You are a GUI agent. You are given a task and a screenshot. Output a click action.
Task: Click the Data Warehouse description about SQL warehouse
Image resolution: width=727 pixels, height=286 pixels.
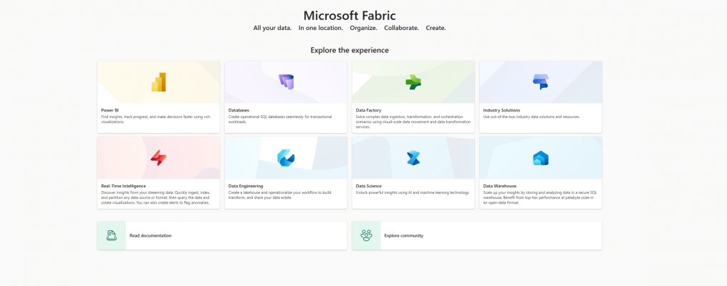(539, 197)
